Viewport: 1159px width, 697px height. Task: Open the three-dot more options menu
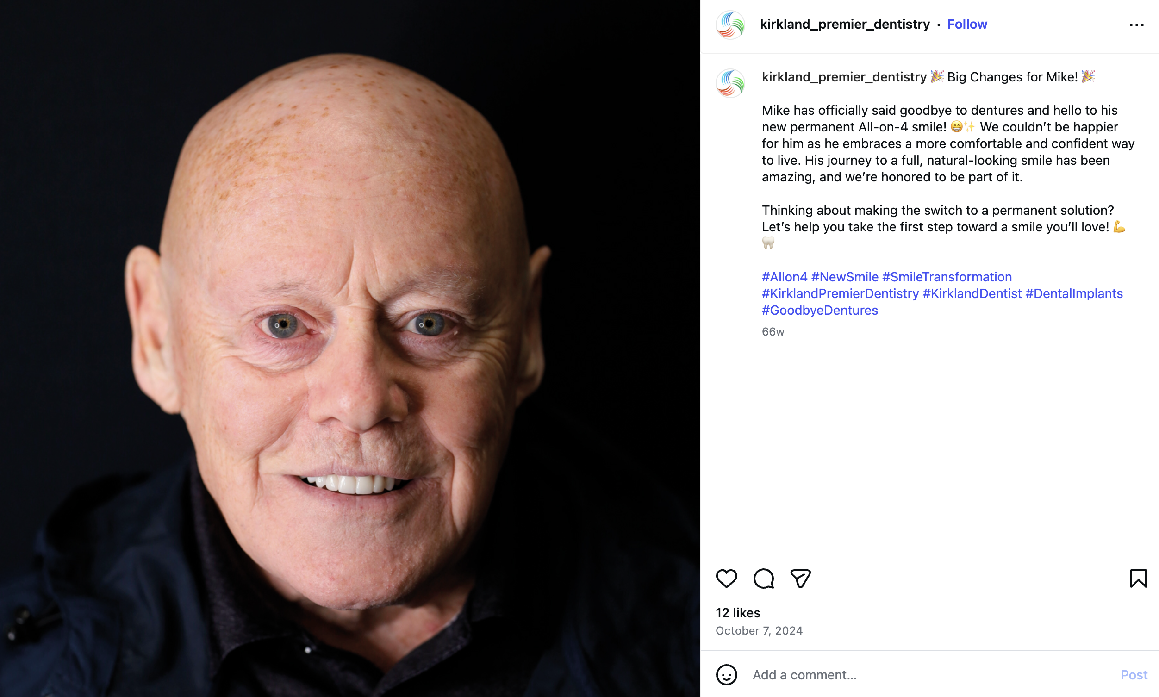click(x=1136, y=25)
